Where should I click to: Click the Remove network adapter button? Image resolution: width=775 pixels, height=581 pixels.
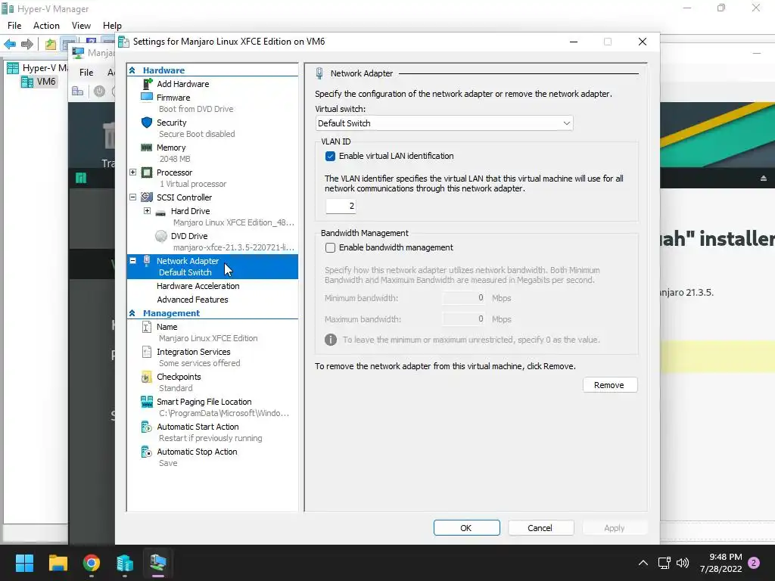(x=610, y=385)
